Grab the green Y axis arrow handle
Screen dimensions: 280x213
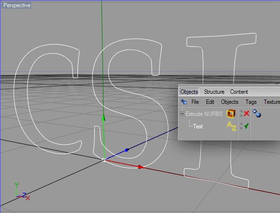click(x=103, y=118)
